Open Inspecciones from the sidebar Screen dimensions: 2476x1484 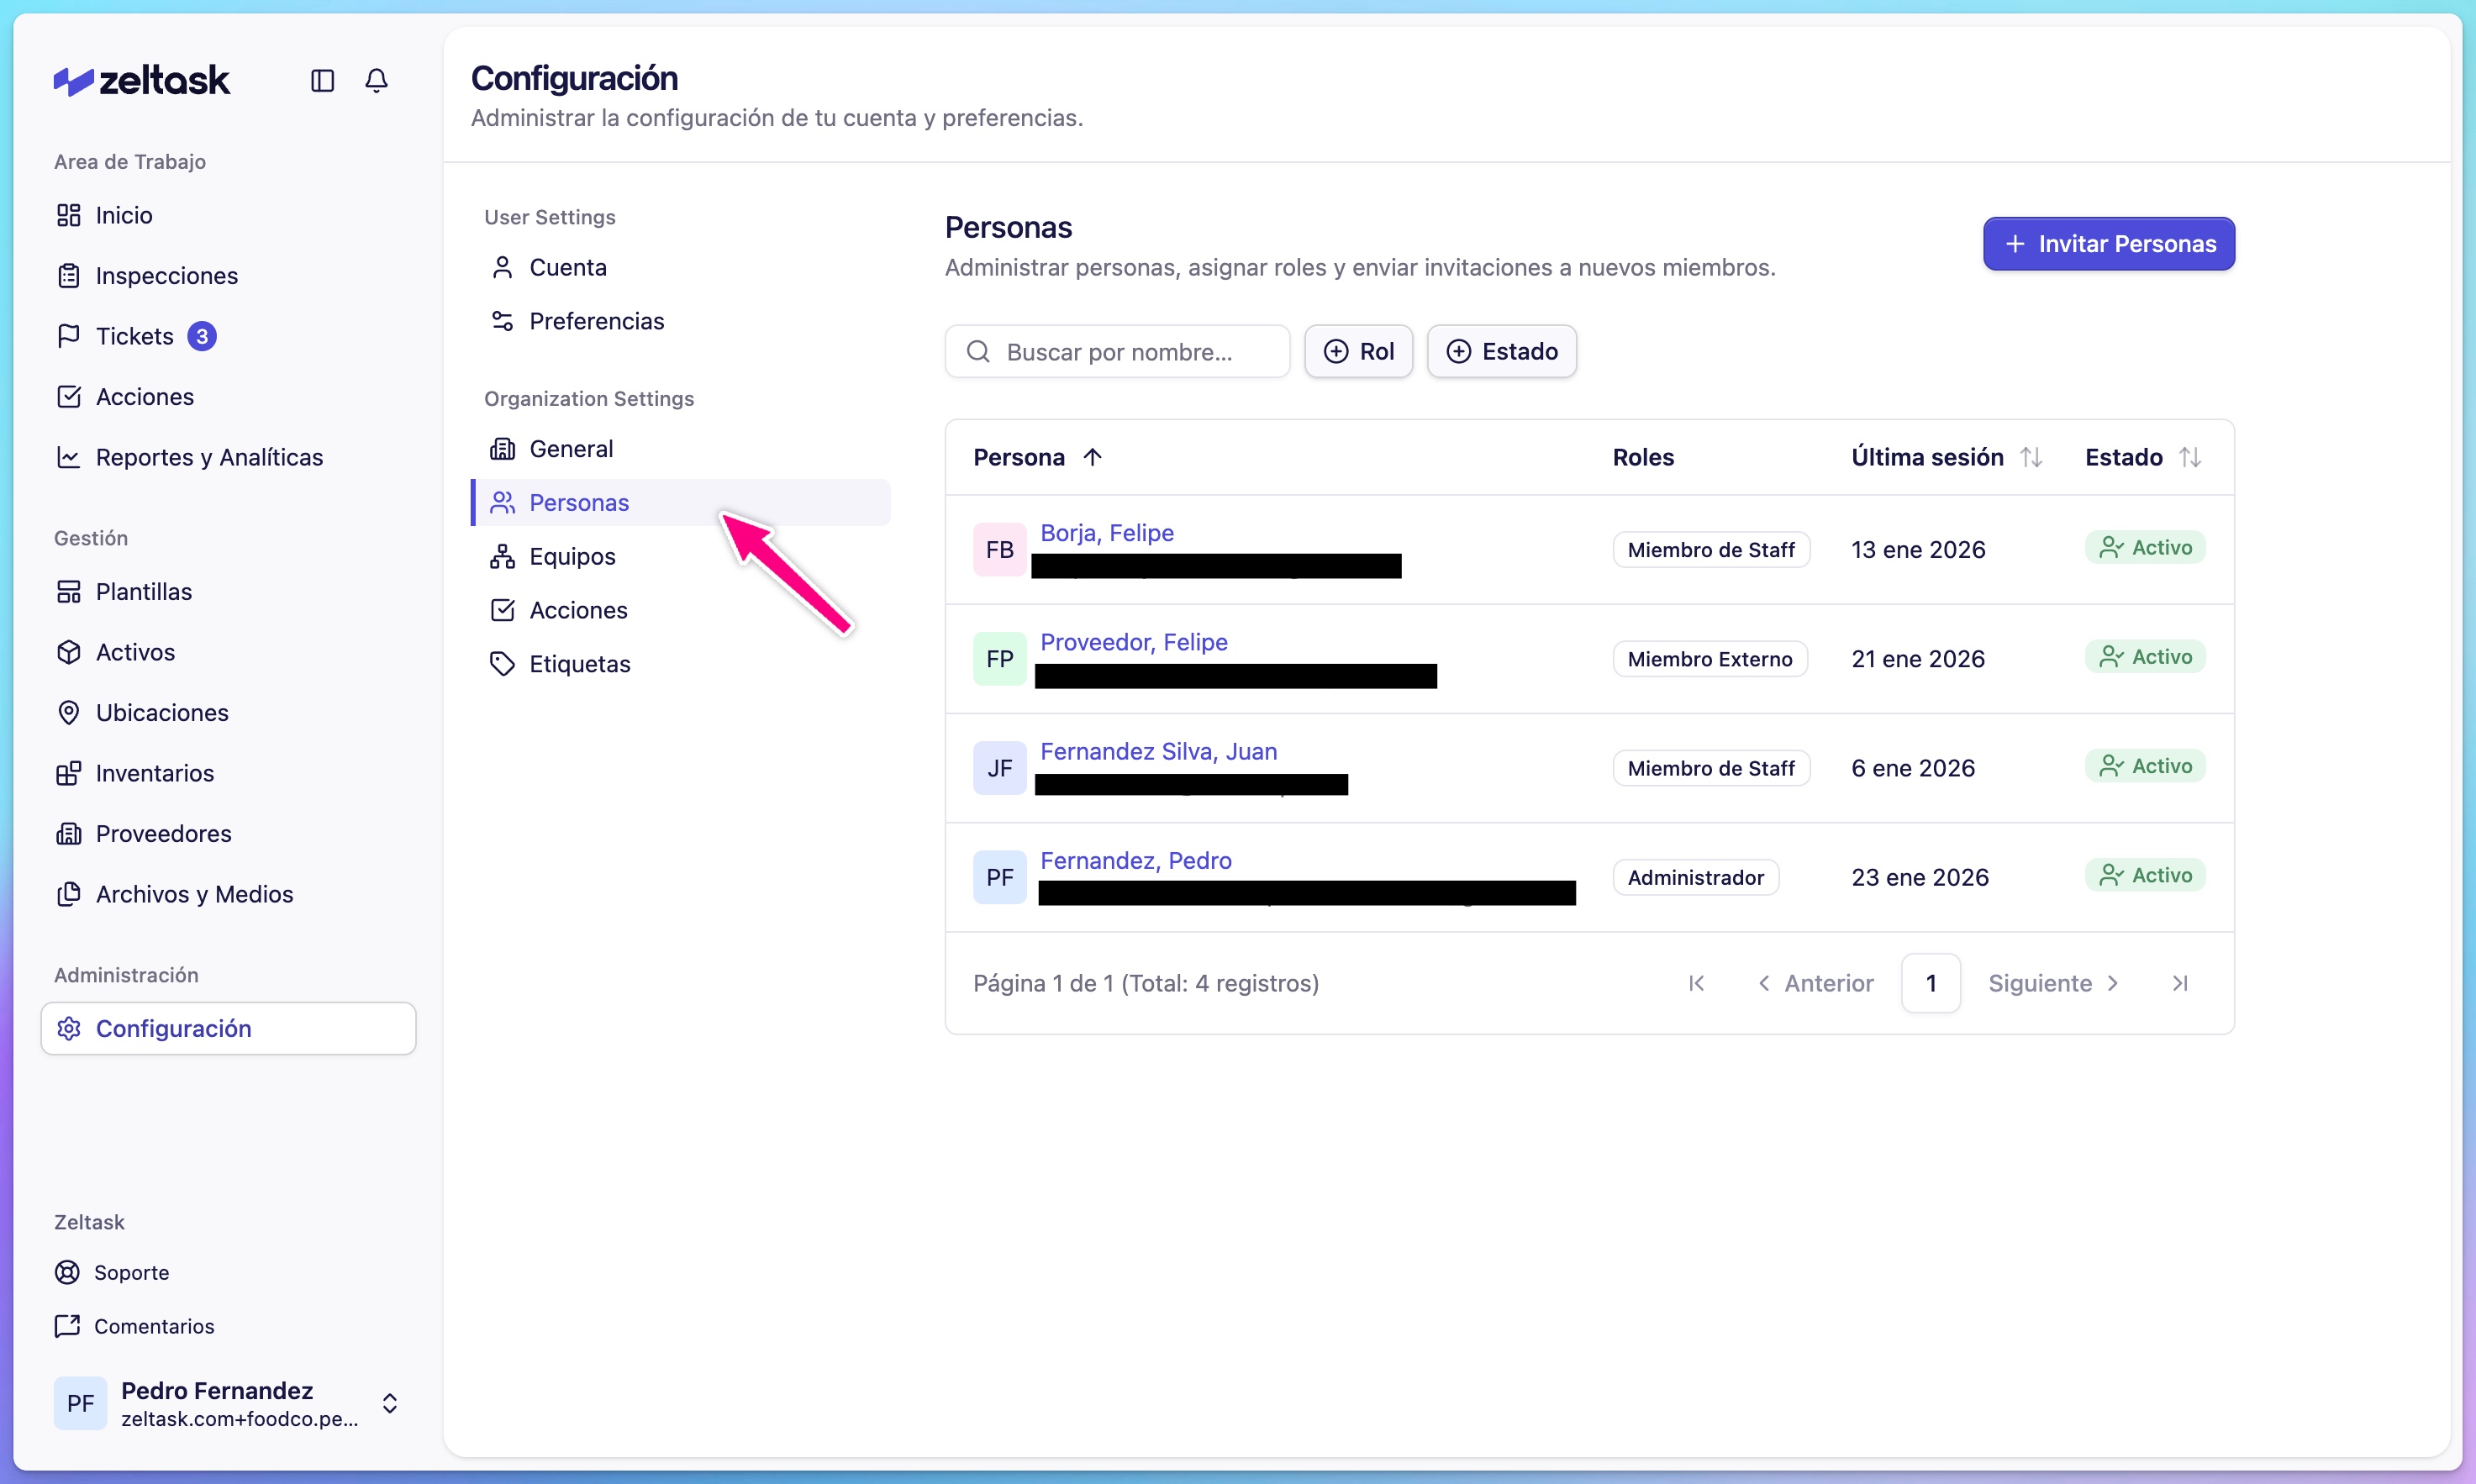click(x=166, y=276)
